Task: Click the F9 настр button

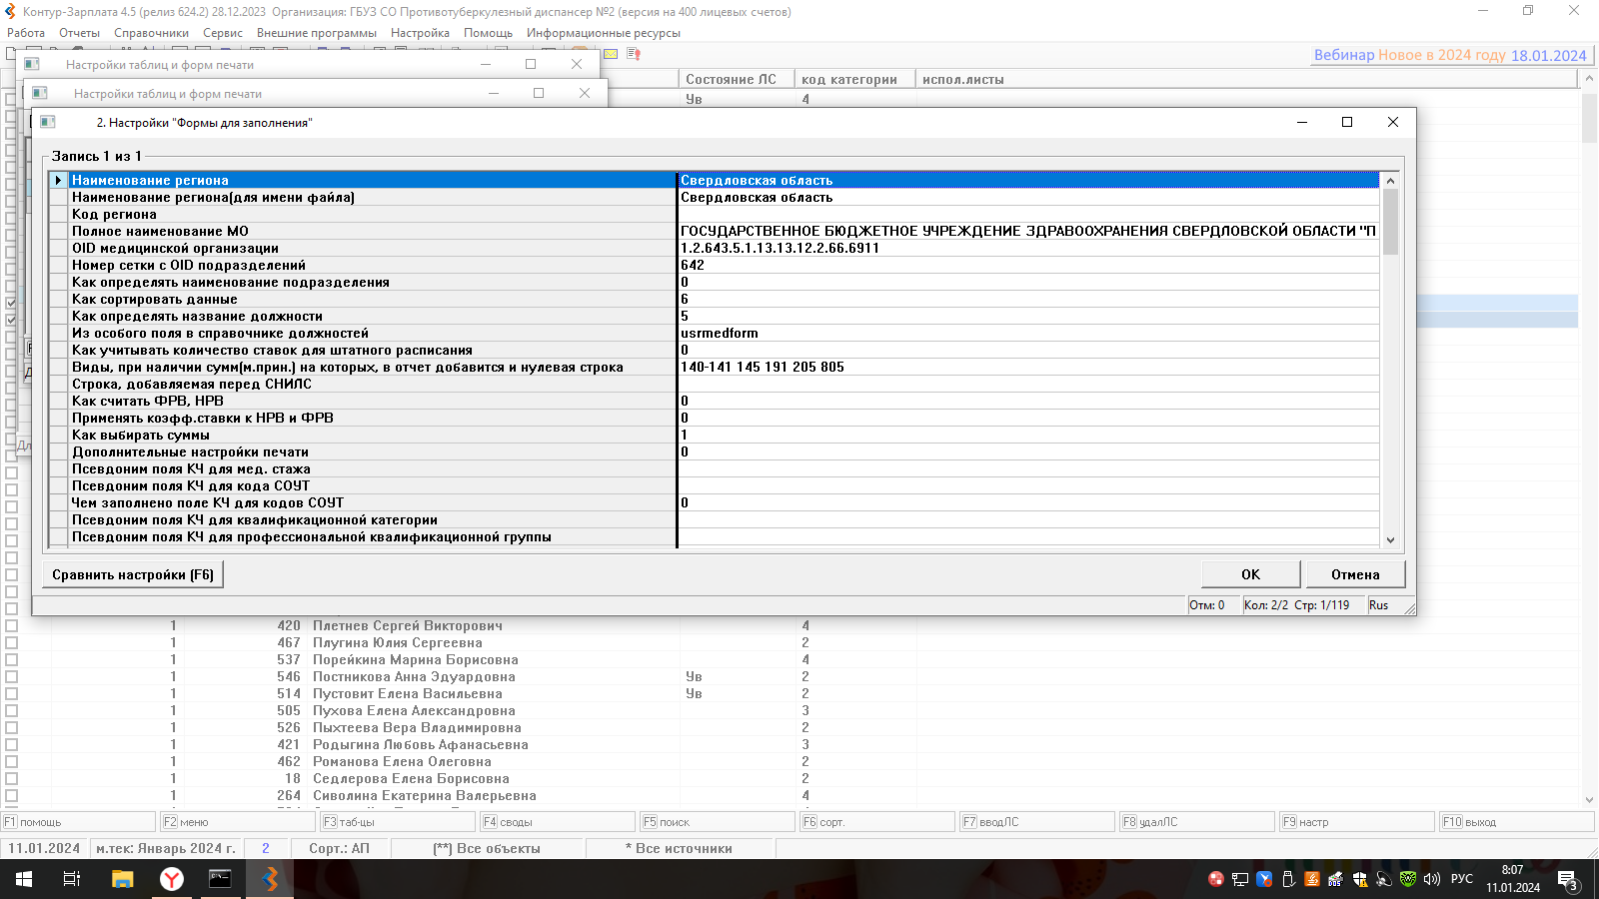Action: [x=1357, y=822]
